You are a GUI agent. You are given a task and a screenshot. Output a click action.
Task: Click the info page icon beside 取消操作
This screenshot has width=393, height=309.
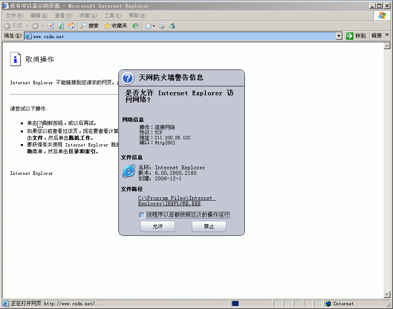15,59
